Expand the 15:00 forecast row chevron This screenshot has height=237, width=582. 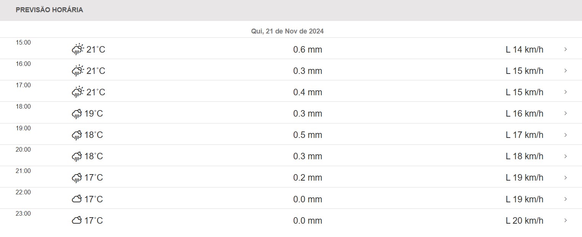[x=565, y=49]
